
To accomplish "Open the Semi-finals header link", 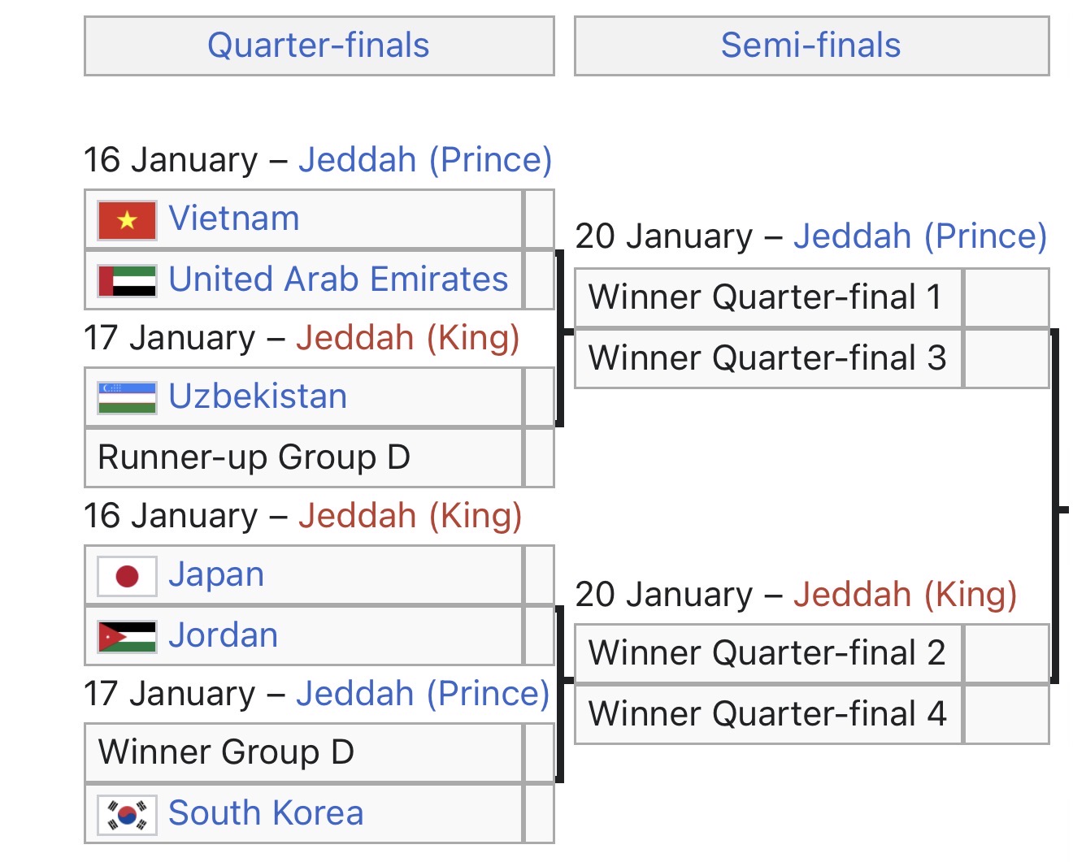I will point(810,45).
